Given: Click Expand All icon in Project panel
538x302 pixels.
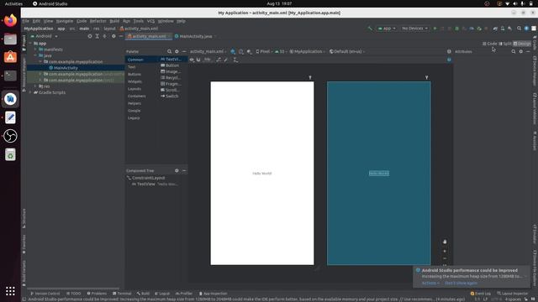Looking at the screenshot, I should point(98,36).
